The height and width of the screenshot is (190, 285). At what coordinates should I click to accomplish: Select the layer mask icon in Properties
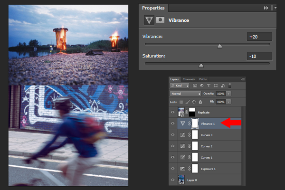pyautogui.click(x=160, y=19)
